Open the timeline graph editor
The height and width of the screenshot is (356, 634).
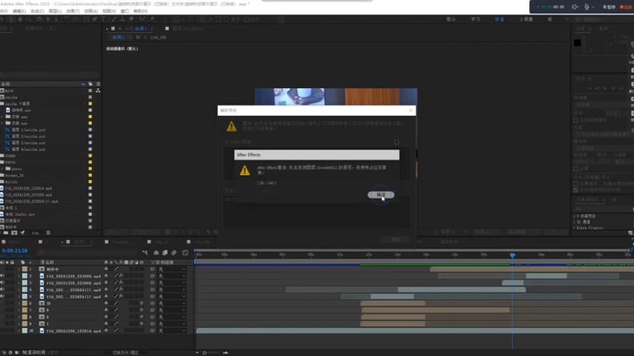click(x=185, y=253)
